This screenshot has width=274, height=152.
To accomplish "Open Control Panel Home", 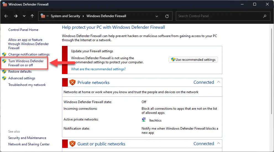I will (x=23, y=30).
